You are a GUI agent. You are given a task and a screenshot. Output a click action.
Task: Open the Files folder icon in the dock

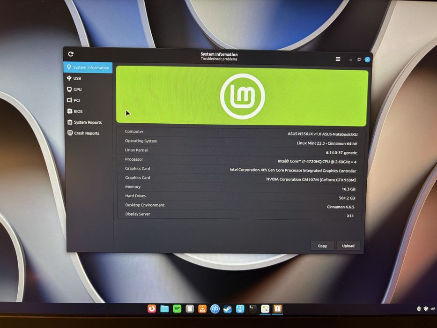click(164, 308)
